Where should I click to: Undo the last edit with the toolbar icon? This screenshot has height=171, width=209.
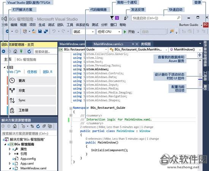(54, 31)
